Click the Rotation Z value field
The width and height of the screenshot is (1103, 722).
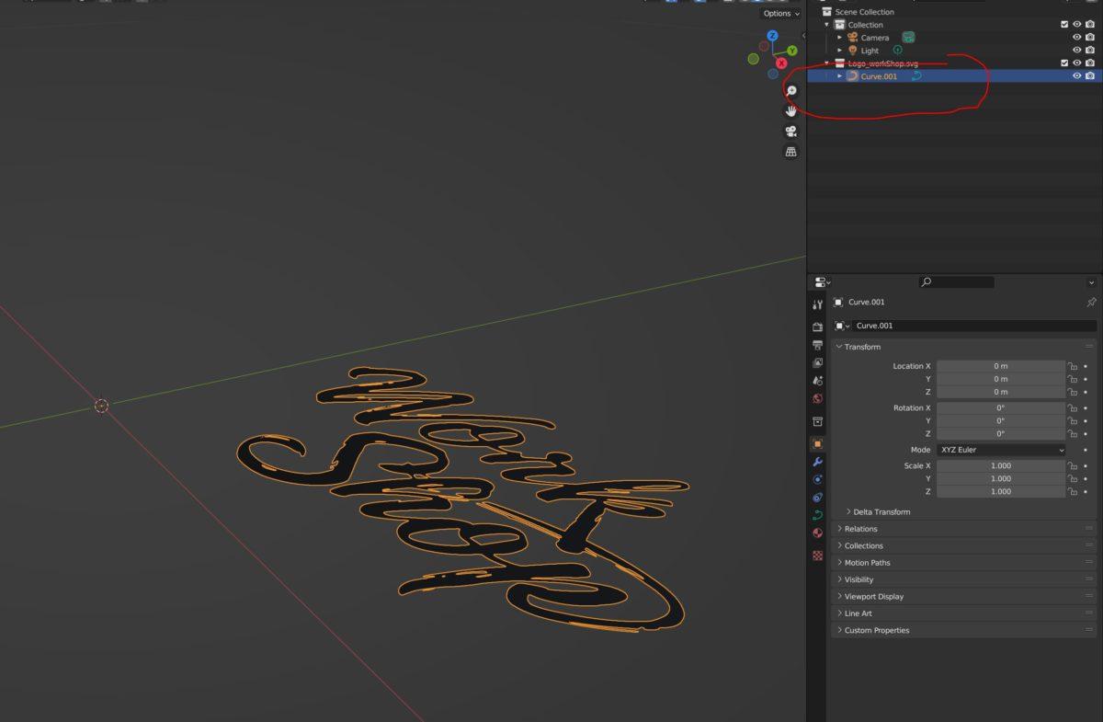tap(1001, 433)
